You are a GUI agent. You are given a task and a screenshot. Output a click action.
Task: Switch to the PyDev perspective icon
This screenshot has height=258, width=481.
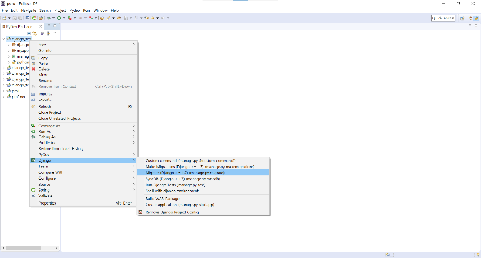pos(476,18)
